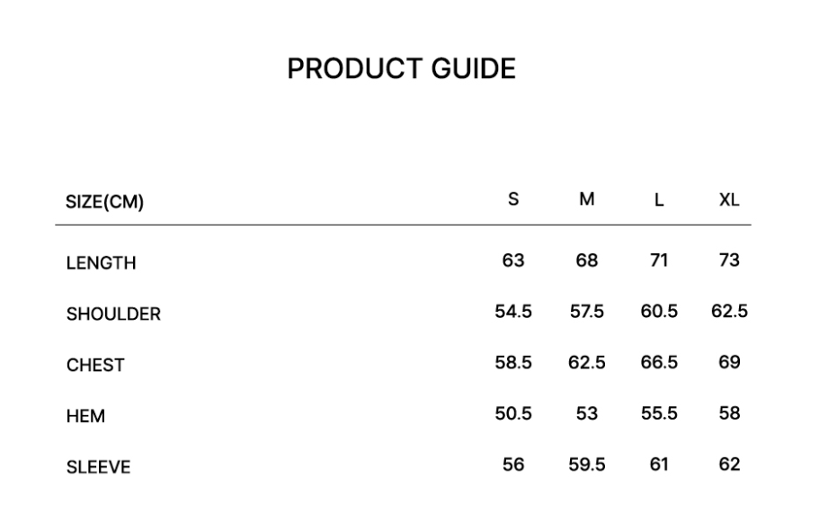
Task: Select the CHEST row label
Action: pyautogui.click(x=95, y=366)
